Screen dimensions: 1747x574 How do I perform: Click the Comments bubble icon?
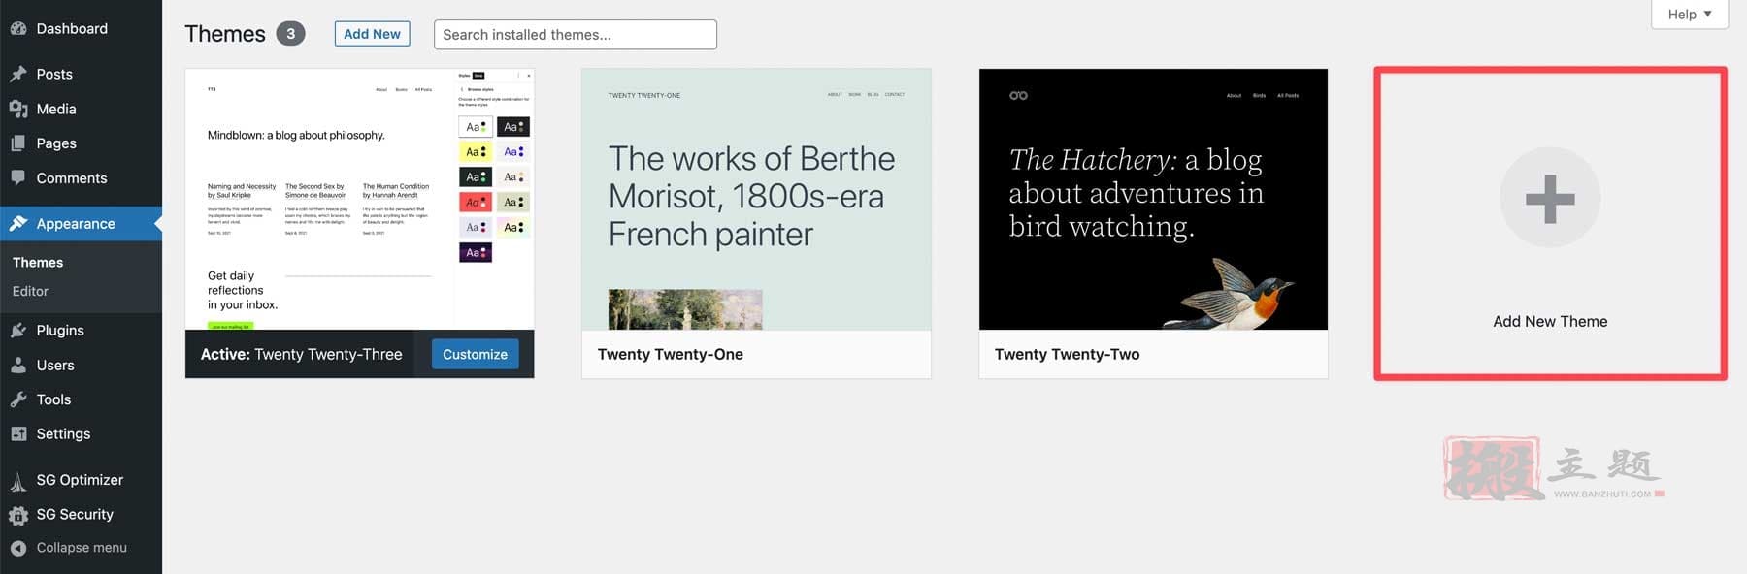(x=18, y=178)
